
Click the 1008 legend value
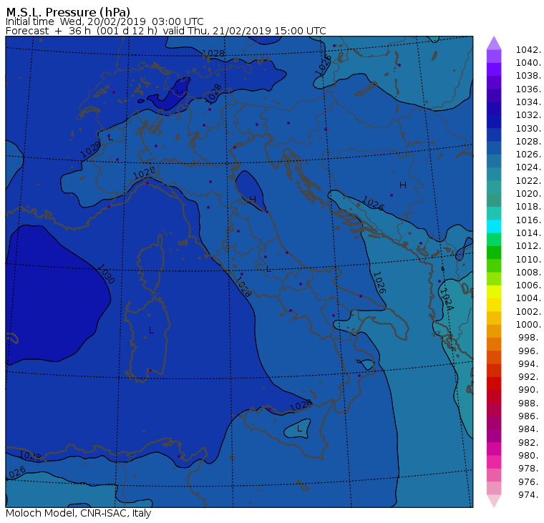528,273
